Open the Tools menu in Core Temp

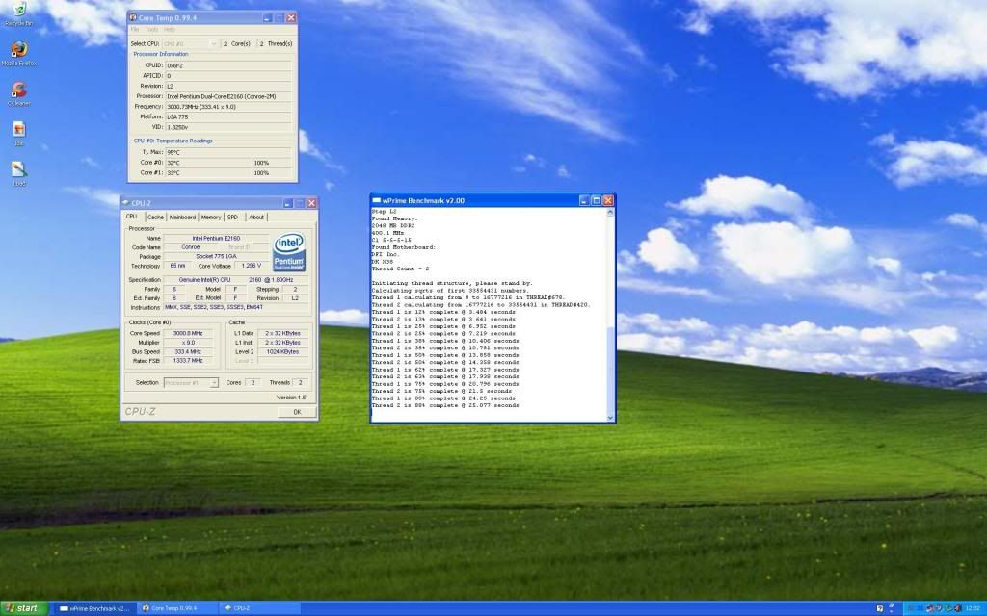pyautogui.click(x=151, y=30)
